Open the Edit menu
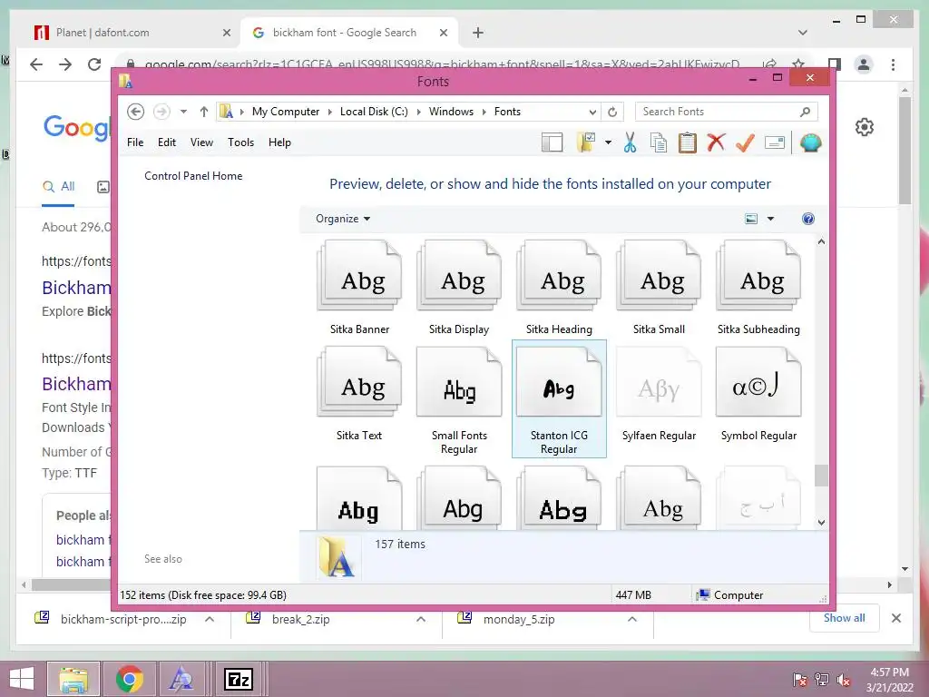Image resolution: width=929 pixels, height=697 pixels. tap(167, 142)
